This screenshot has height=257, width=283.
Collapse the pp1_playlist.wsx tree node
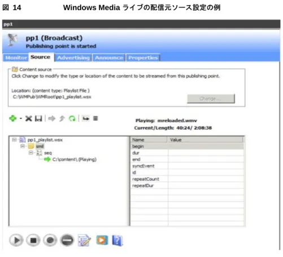tap(14, 140)
